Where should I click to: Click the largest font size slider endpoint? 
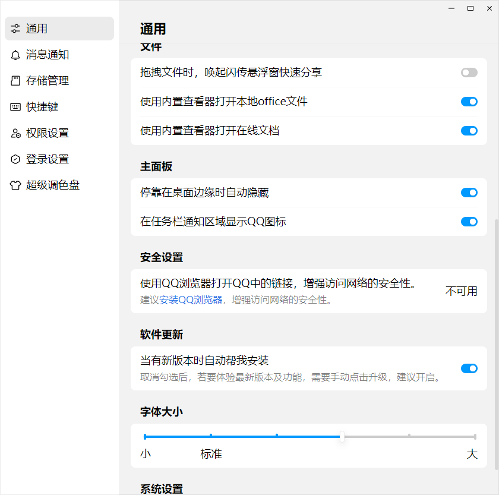click(475, 437)
